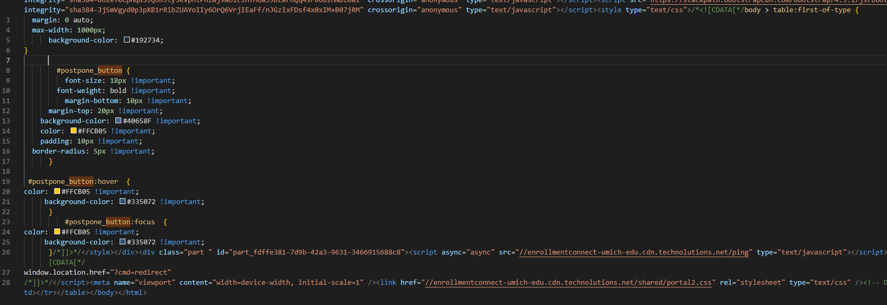This screenshot has height=305, width=887.
Task: Click the closing brace on line 6
Action: tap(26, 50)
